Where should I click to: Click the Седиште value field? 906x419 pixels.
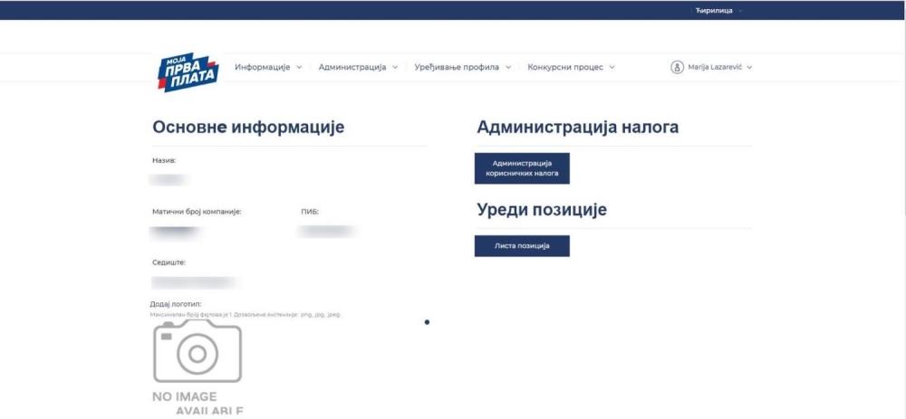point(192,283)
